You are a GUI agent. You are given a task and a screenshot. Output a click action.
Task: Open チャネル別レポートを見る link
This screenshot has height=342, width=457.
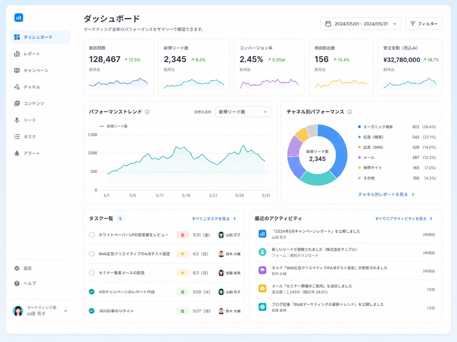(386, 194)
